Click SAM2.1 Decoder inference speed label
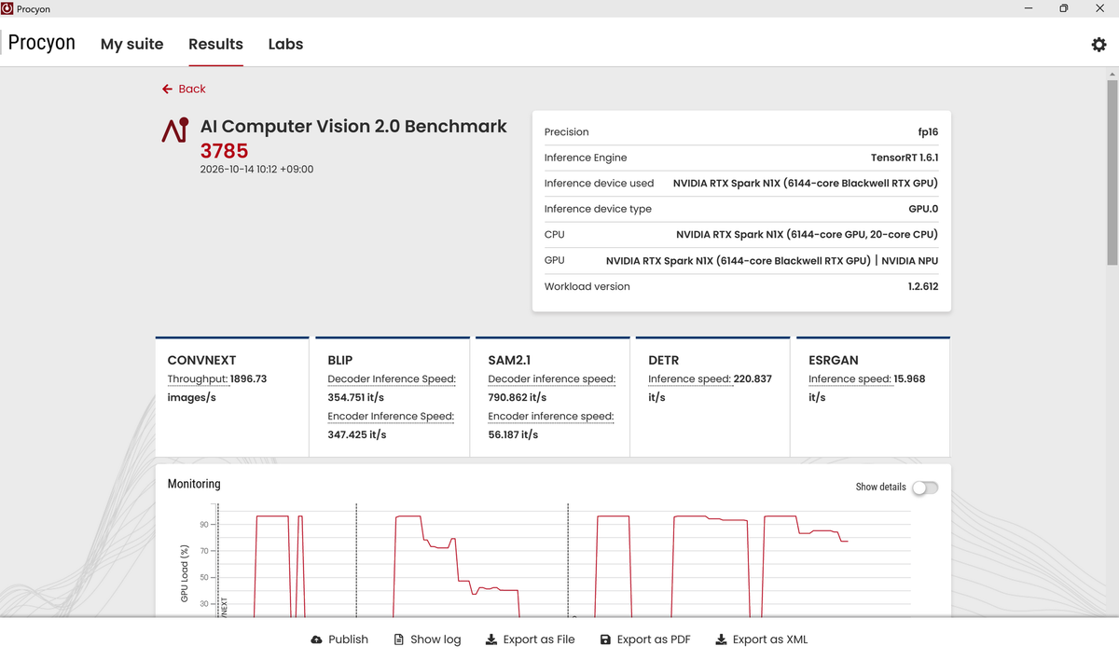This screenshot has width=1119, height=660. 552,379
